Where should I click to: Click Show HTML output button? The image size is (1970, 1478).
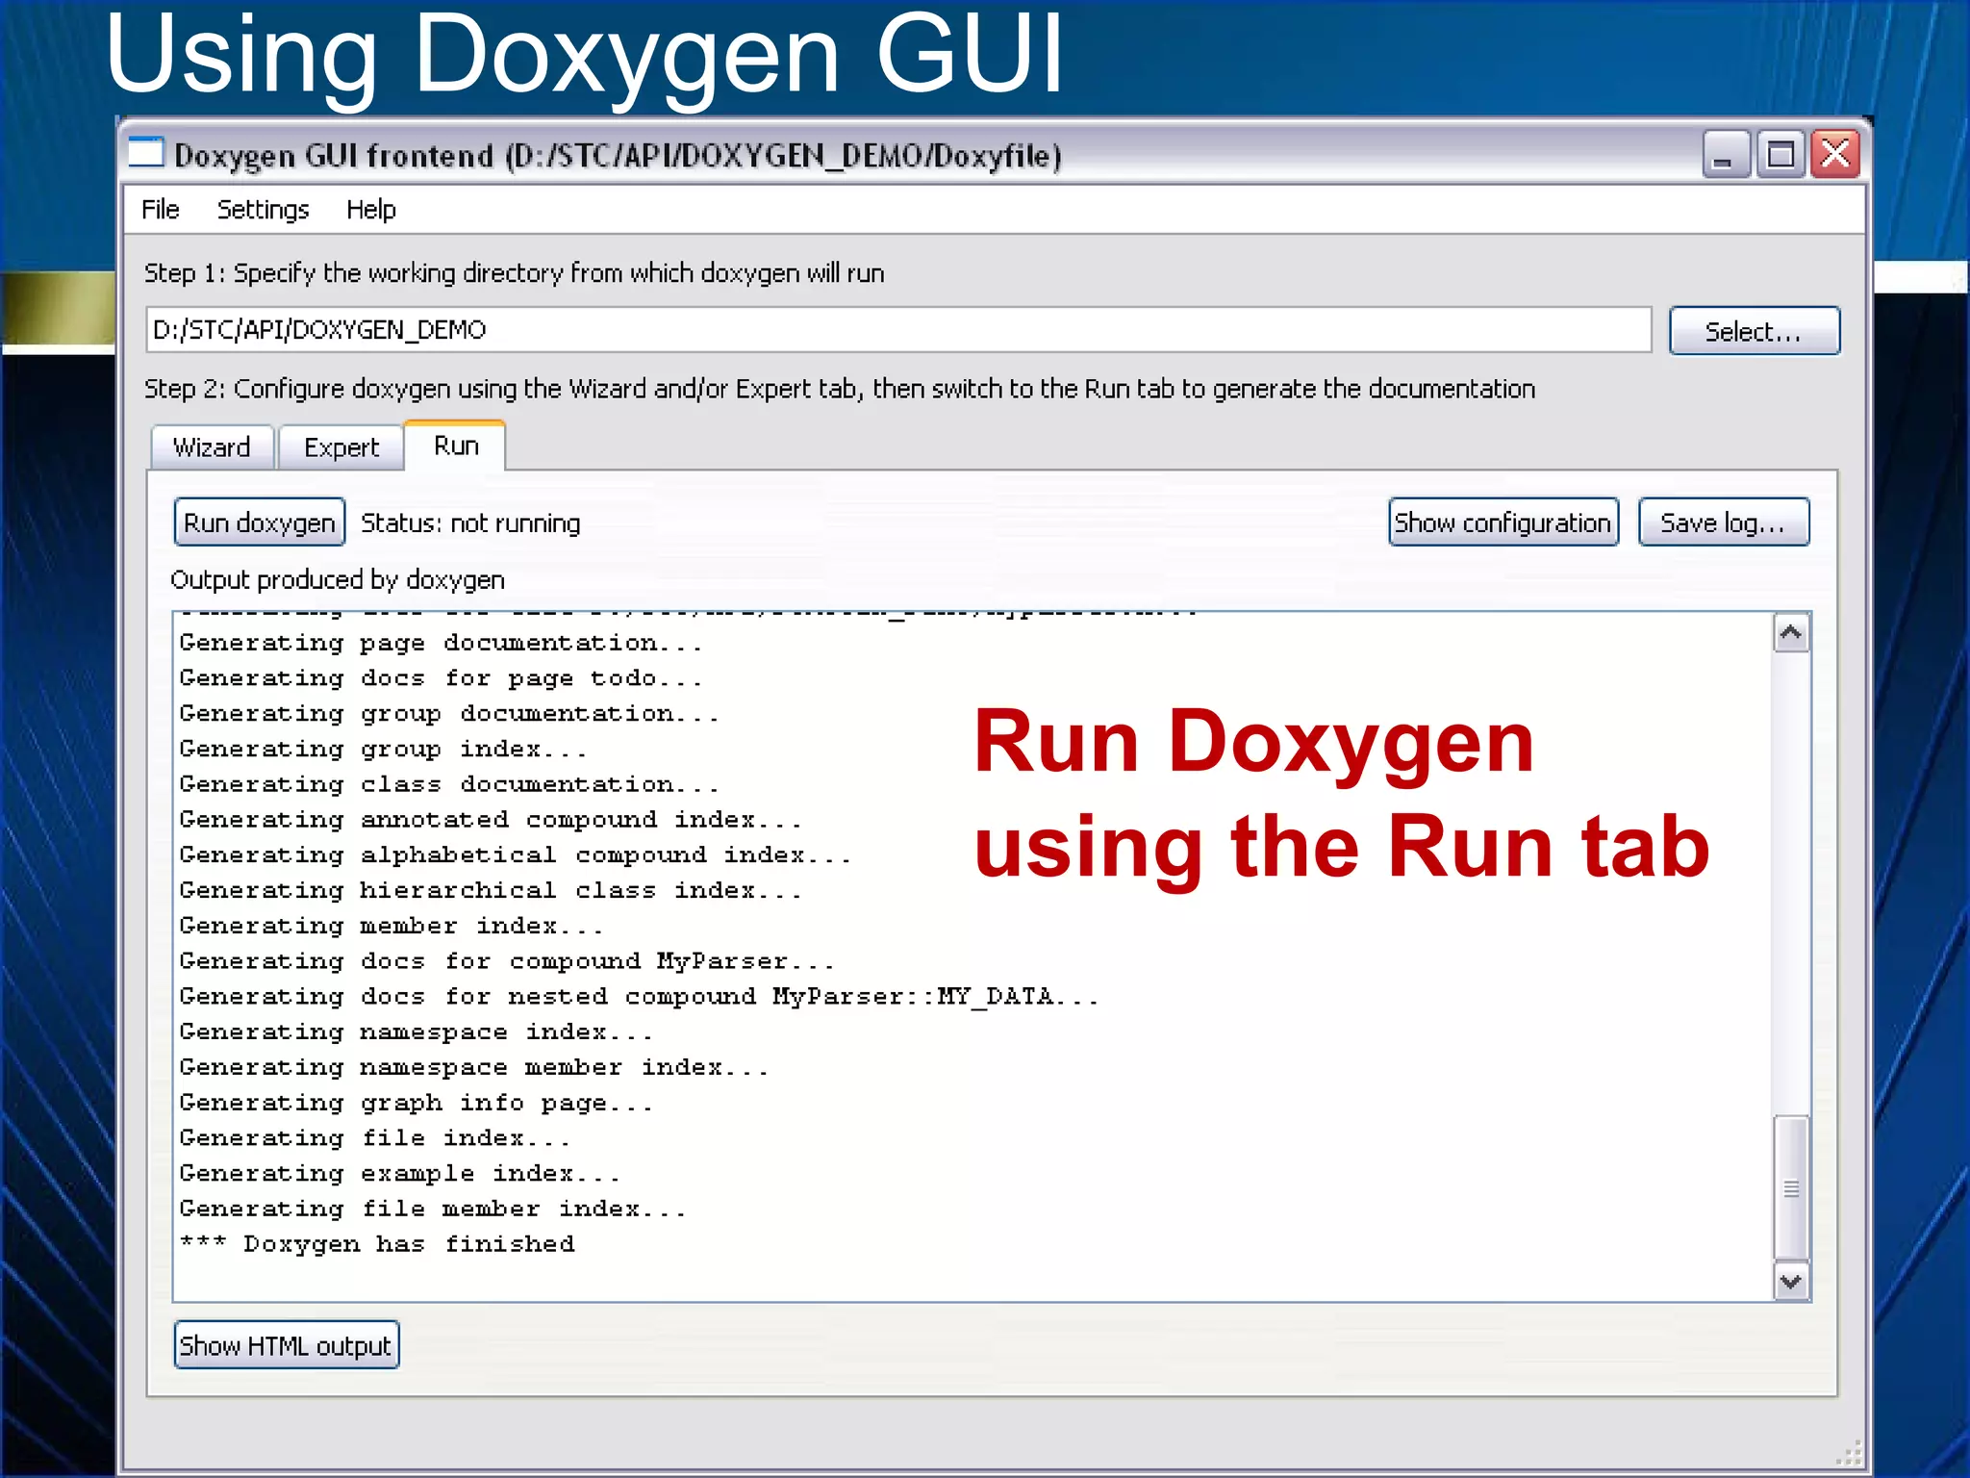click(286, 1344)
